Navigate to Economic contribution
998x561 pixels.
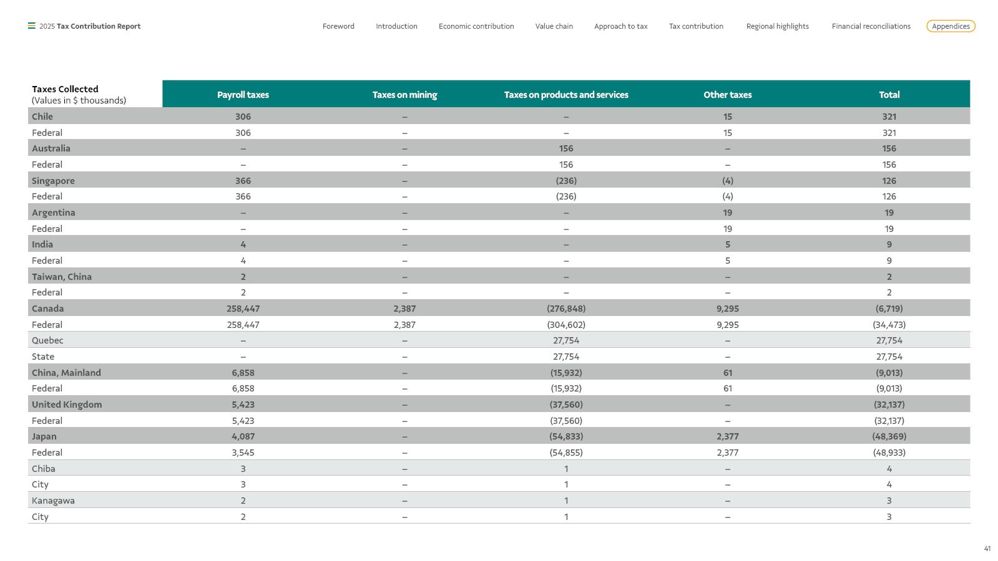click(x=476, y=26)
